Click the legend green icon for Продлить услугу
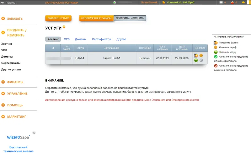This screenshot has height=153, width=251. [216, 52]
